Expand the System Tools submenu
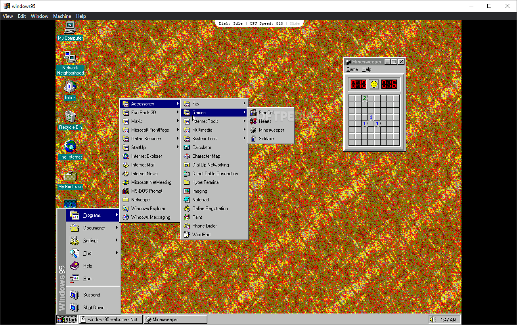The width and height of the screenshot is (517, 325). pyautogui.click(x=214, y=139)
